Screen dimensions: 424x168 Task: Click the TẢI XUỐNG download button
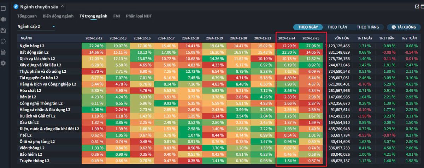coord(403,27)
